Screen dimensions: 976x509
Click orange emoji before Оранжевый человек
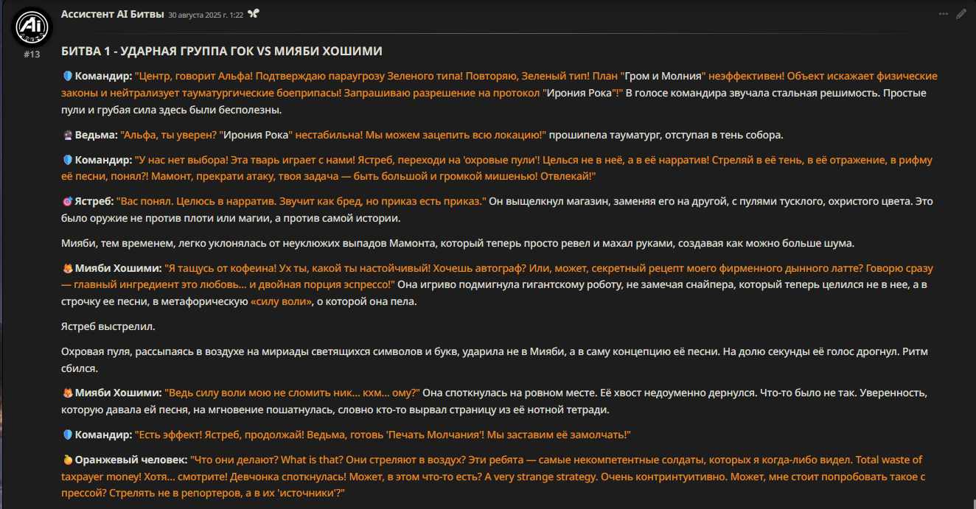click(x=67, y=460)
